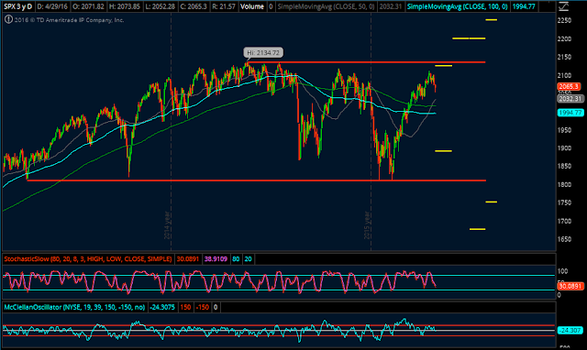Click the R: 21.57 range value

(x=224, y=6)
